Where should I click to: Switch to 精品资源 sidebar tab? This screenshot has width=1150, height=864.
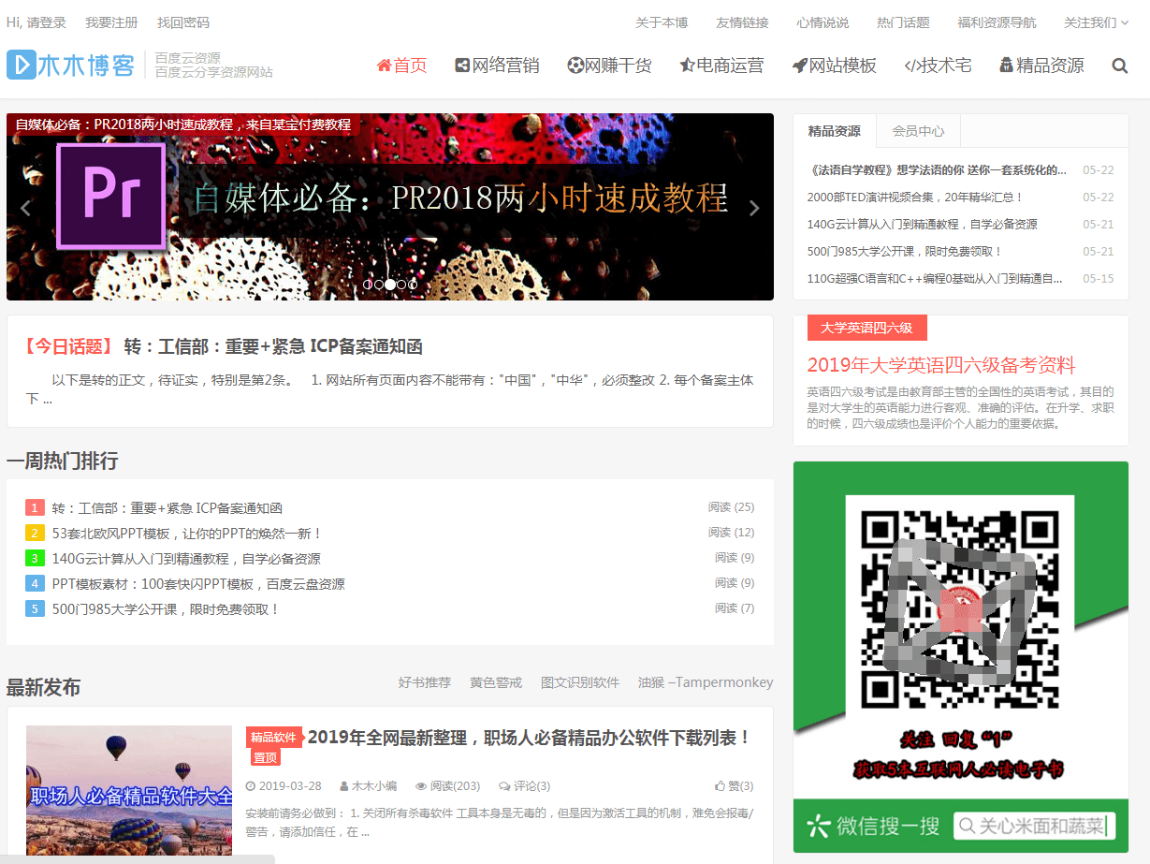834,131
